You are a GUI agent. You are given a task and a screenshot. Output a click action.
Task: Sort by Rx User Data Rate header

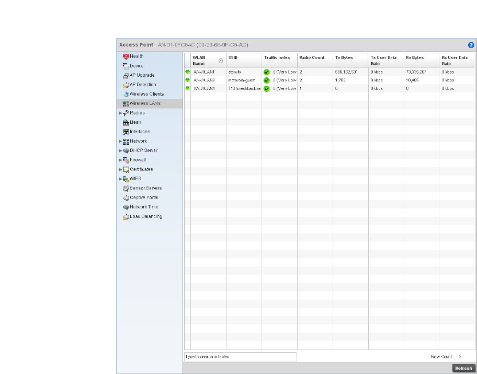(457, 61)
